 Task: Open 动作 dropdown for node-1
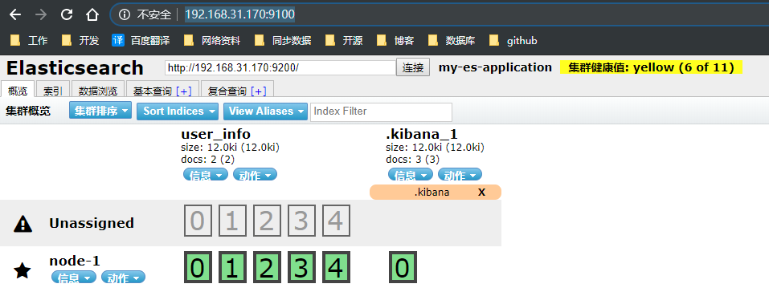click(124, 278)
